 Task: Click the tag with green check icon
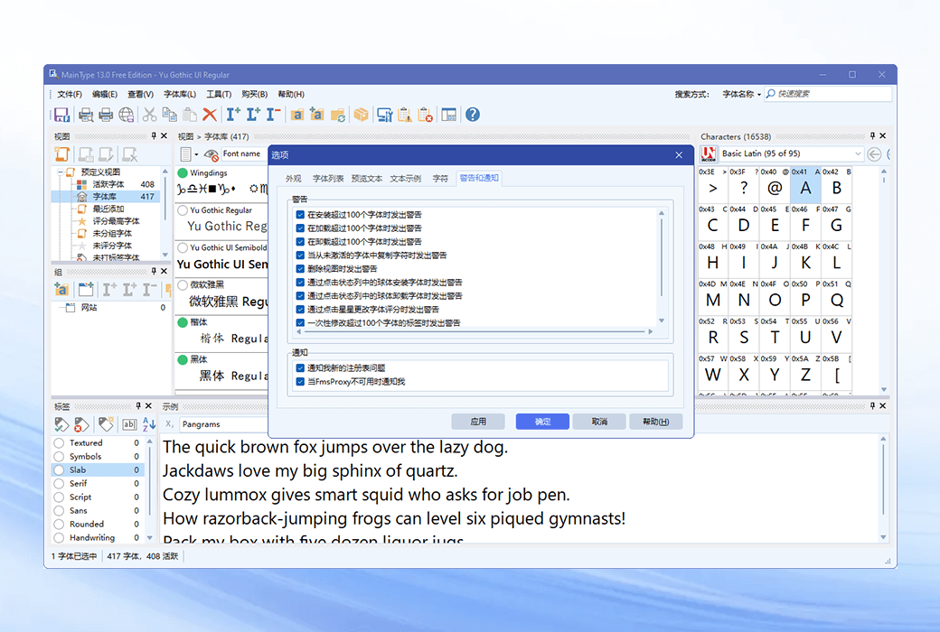pyautogui.click(x=61, y=424)
